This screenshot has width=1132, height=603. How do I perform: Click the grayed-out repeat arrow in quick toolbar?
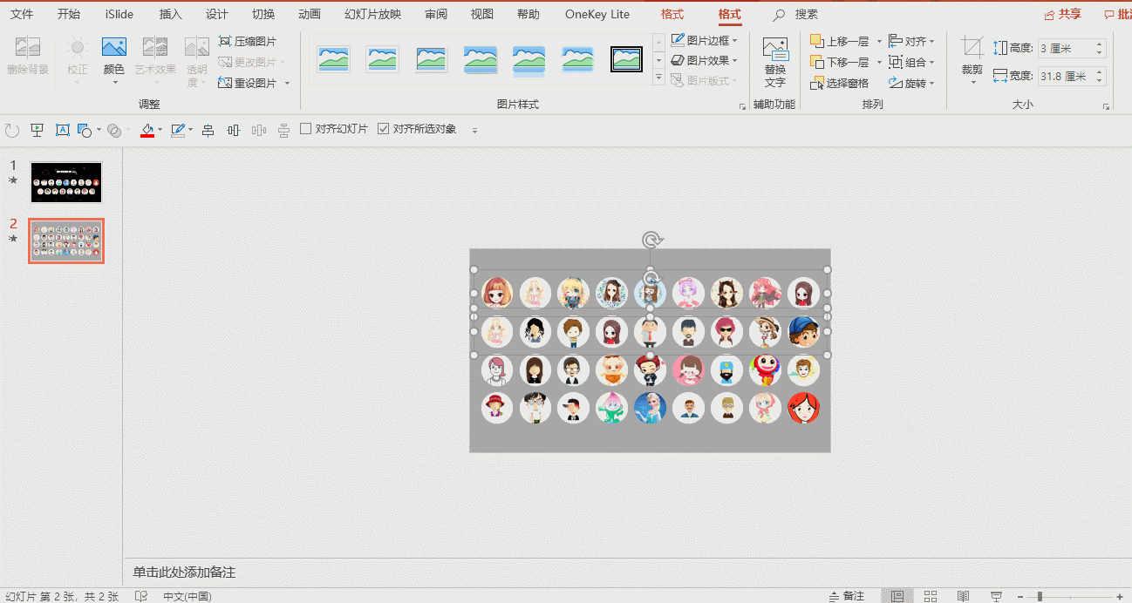12,130
